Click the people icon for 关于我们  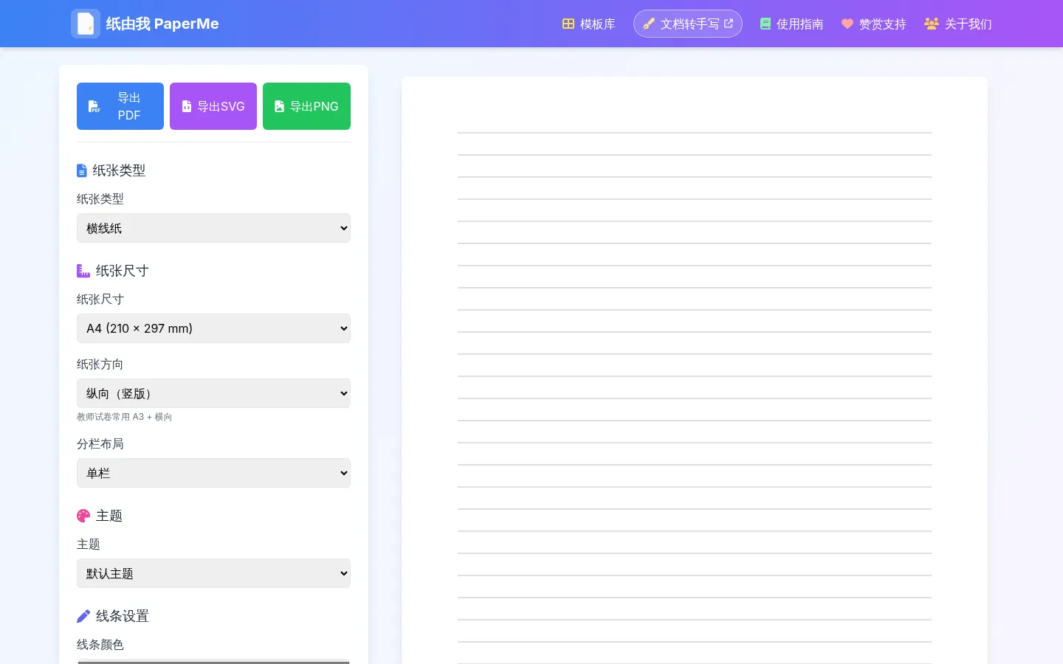point(932,24)
